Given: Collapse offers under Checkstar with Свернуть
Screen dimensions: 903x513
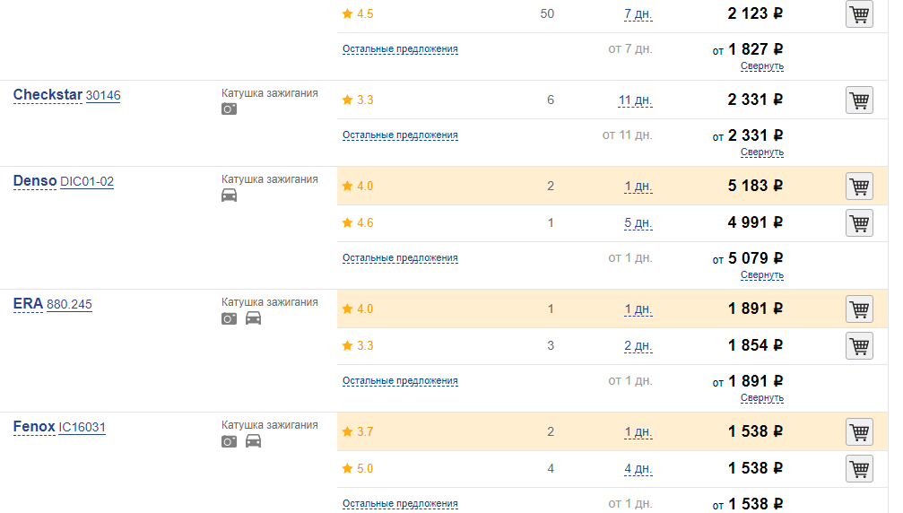Looking at the screenshot, I should [762, 152].
